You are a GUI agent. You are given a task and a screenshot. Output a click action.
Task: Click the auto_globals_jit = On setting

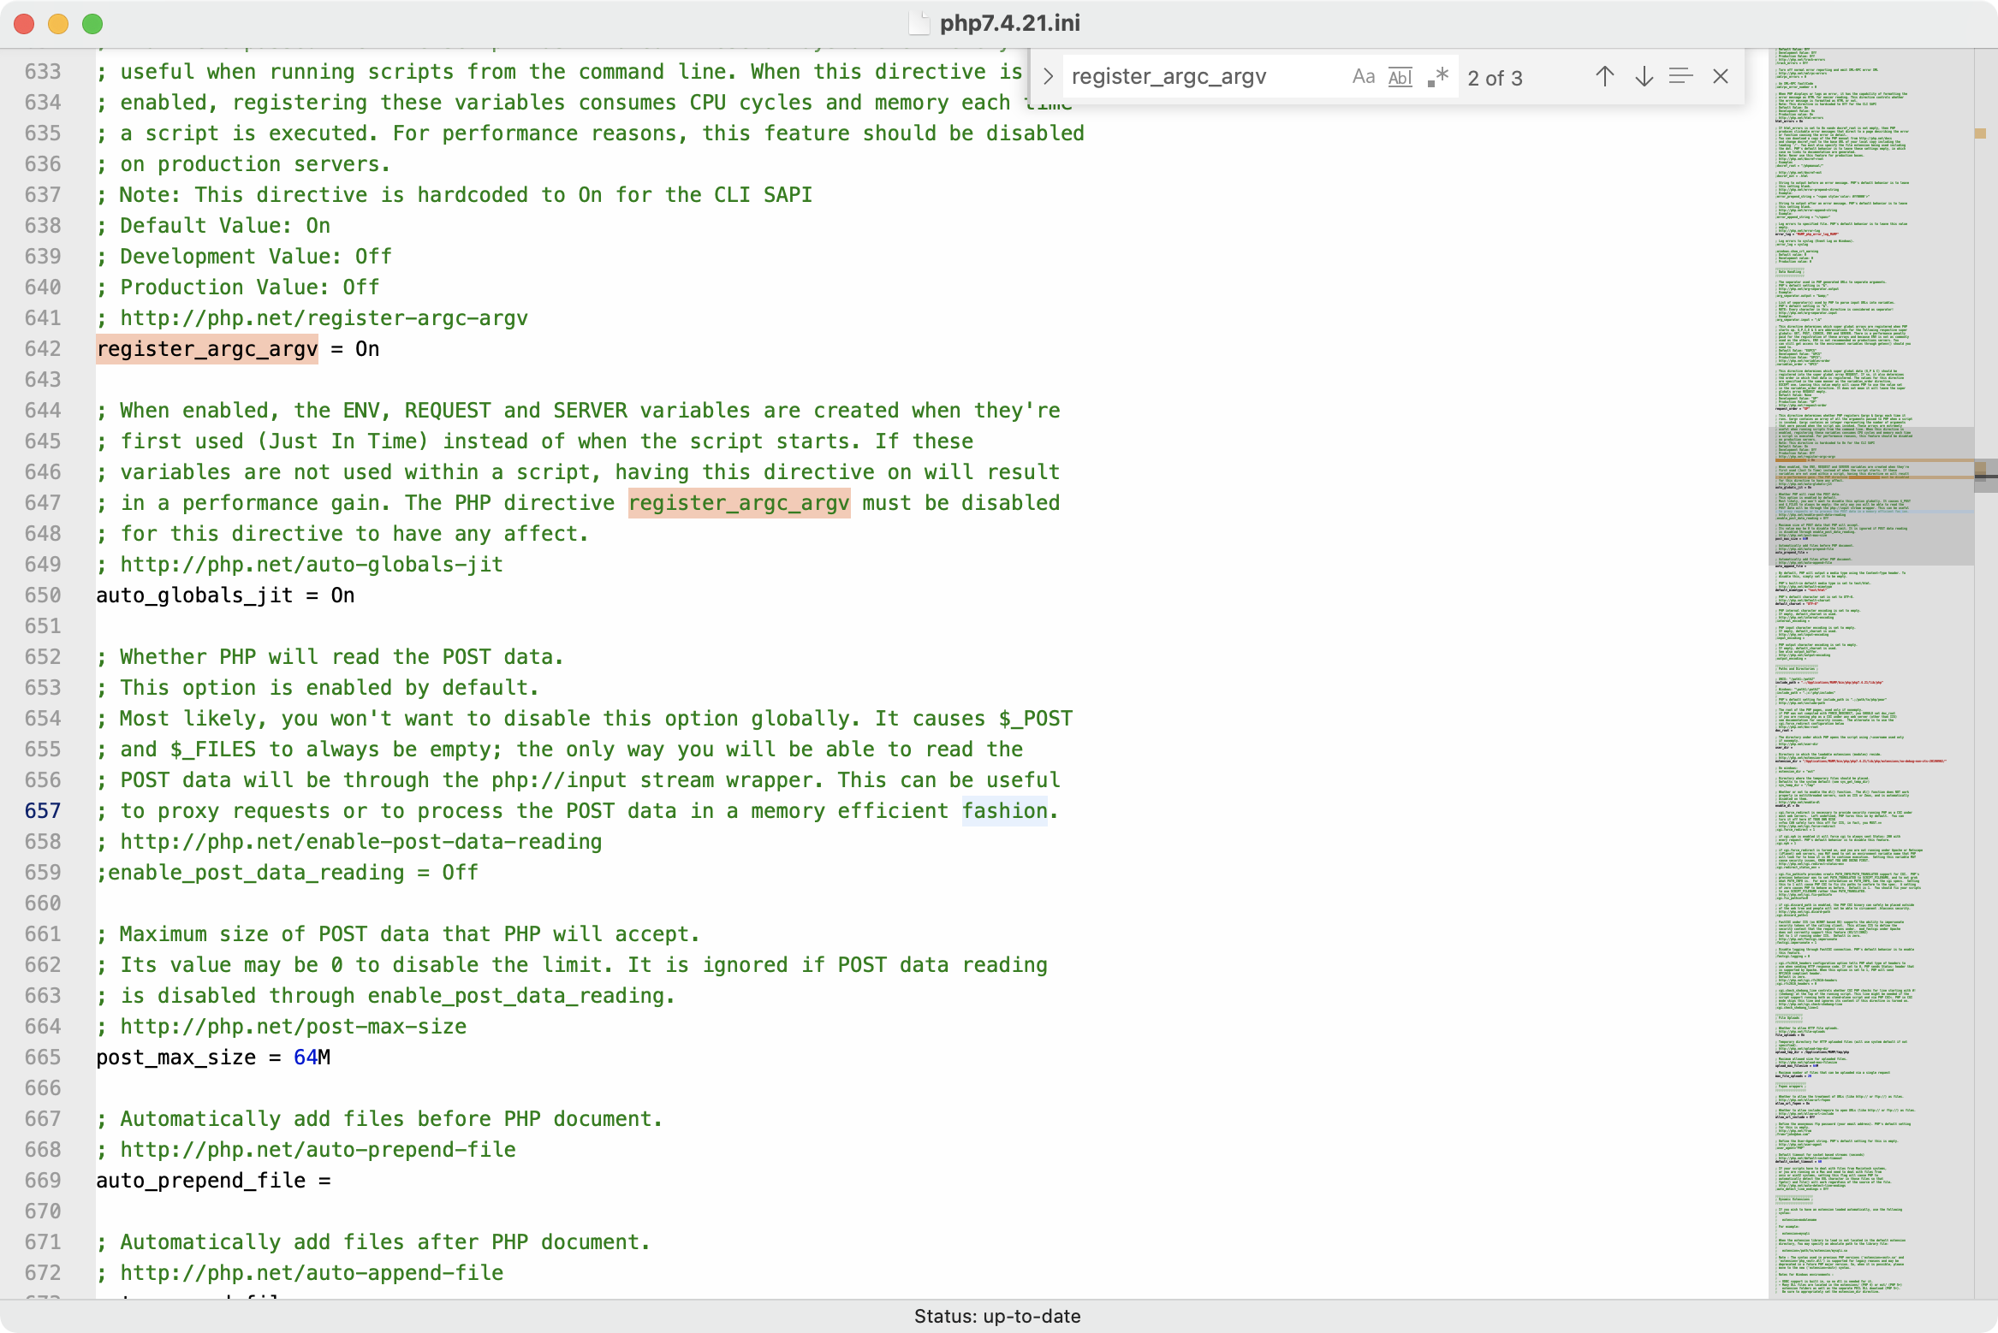(x=225, y=595)
